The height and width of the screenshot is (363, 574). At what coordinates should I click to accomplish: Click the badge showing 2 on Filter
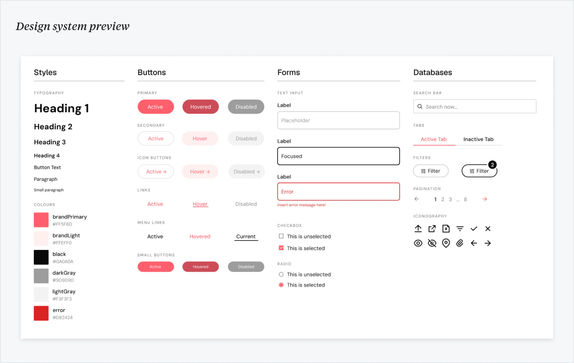pos(493,165)
